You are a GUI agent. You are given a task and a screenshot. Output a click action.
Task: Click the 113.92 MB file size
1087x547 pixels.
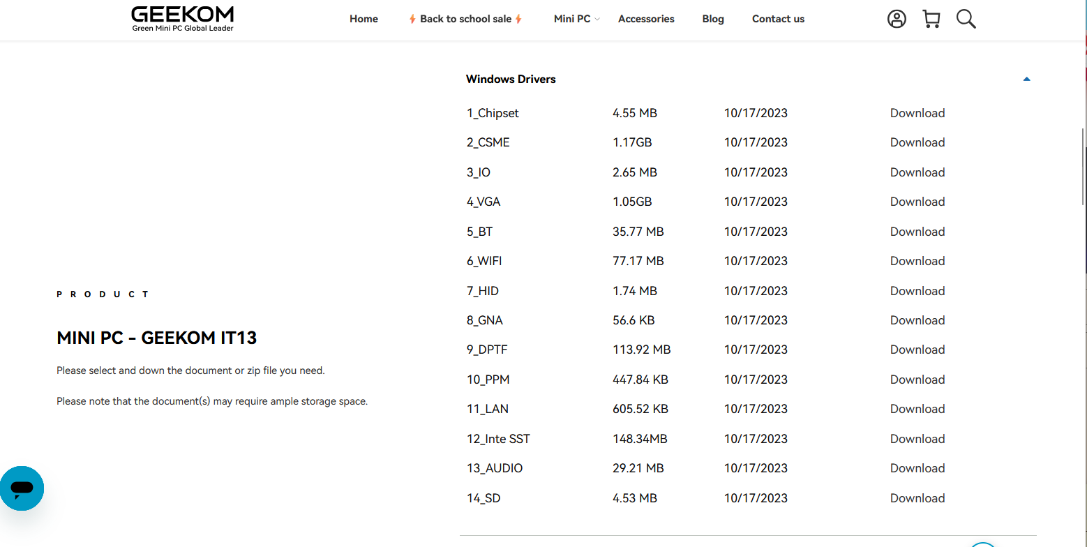[642, 350]
